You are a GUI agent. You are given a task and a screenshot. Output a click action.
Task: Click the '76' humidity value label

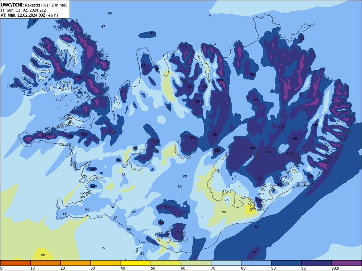(x=227, y=200)
